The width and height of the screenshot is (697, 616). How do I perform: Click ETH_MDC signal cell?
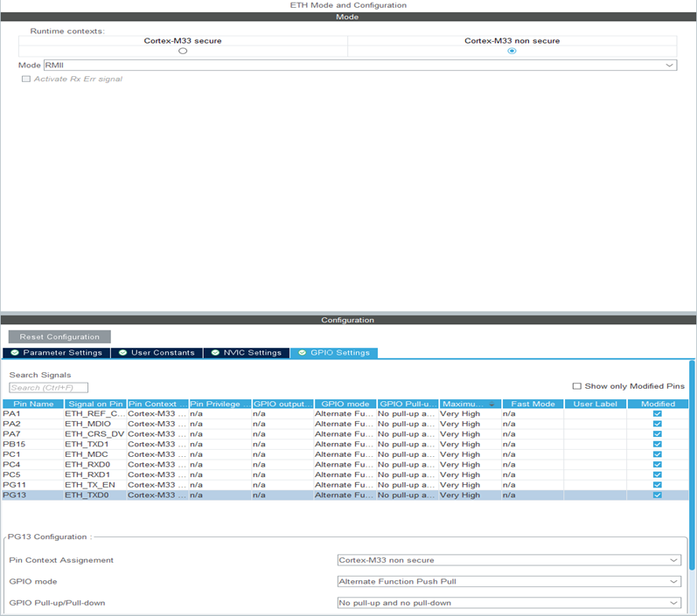[95, 454]
